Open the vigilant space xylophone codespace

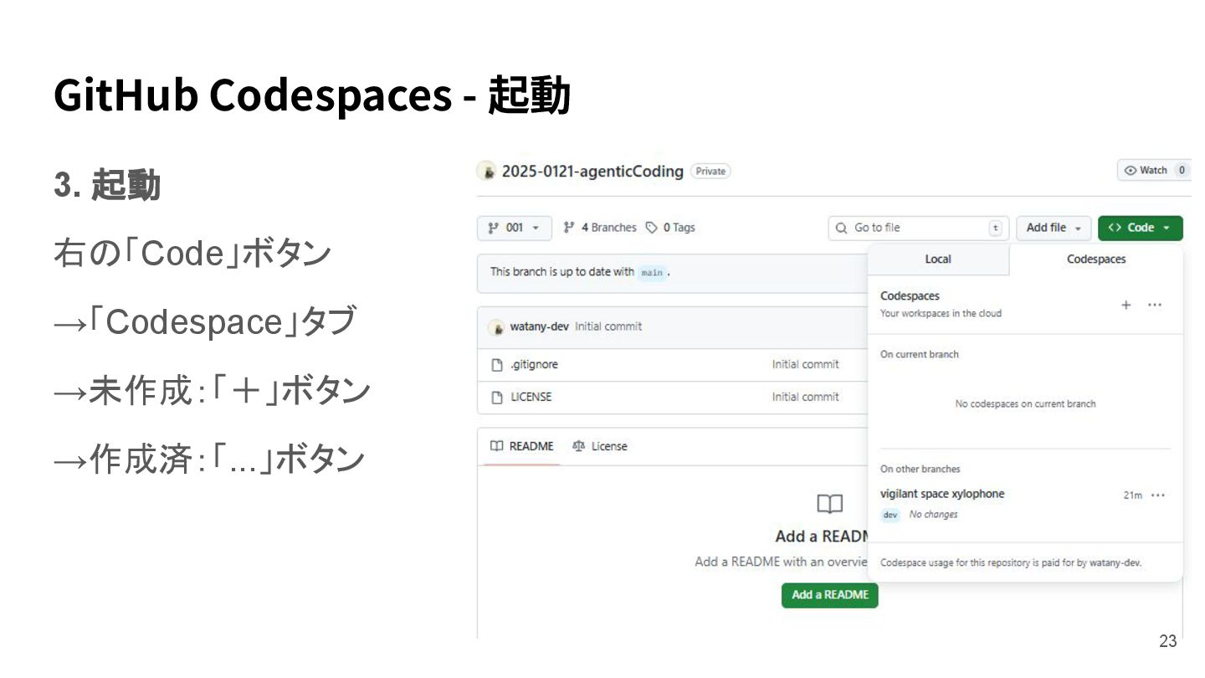coord(942,494)
